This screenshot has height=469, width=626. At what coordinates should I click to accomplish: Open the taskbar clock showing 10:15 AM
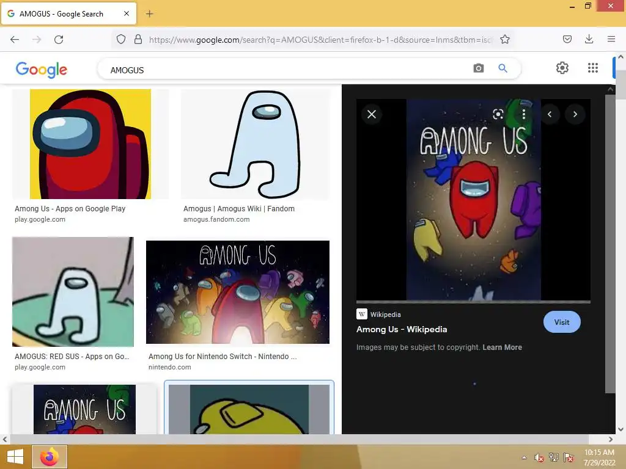tap(599, 457)
